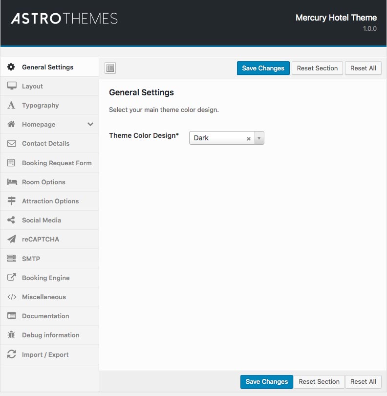
Task: Show the Debug information section
Action: pyautogui.click(x=49, y=335)
